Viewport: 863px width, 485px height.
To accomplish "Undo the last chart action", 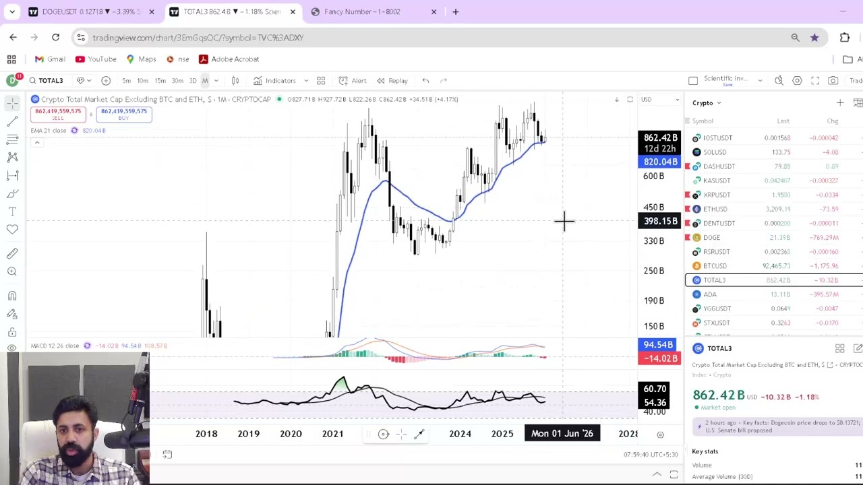I will tap(425, 81).
